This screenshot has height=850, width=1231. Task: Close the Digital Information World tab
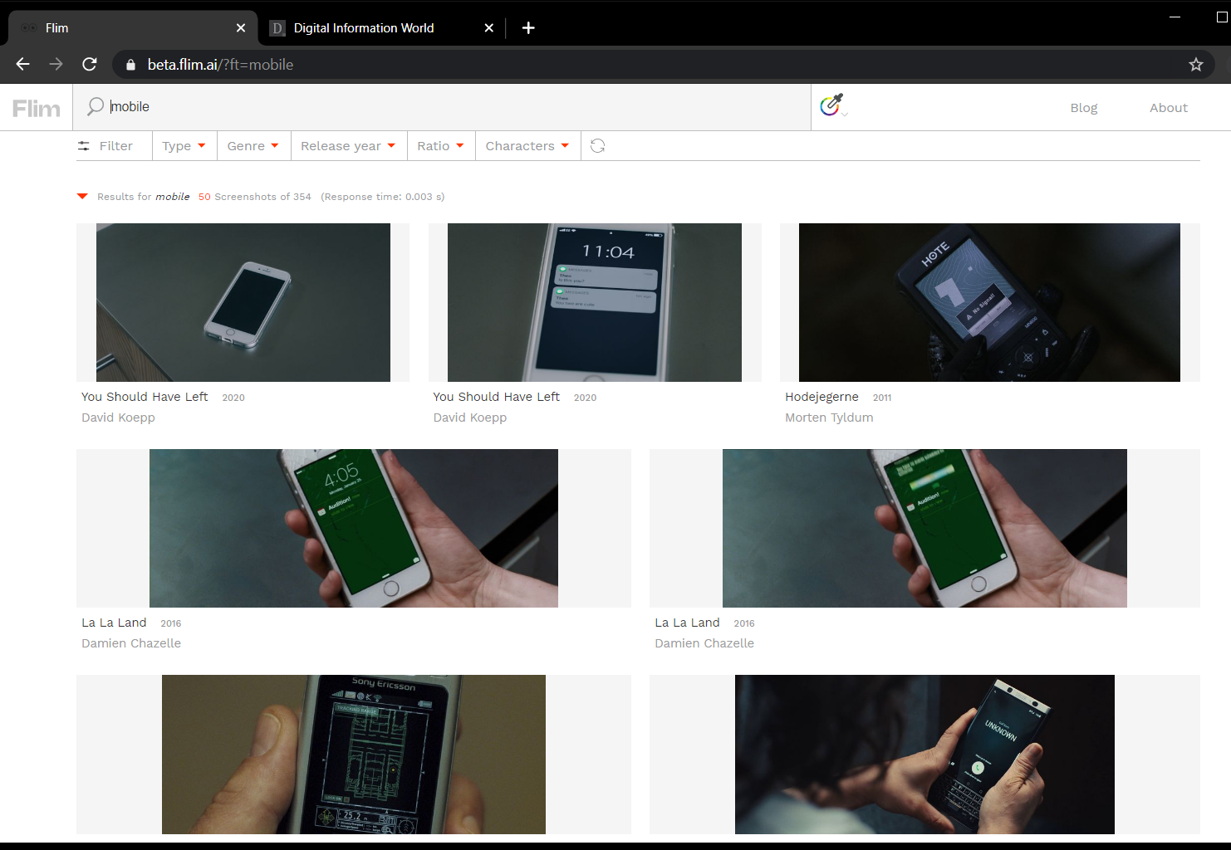tap(489, 28)
